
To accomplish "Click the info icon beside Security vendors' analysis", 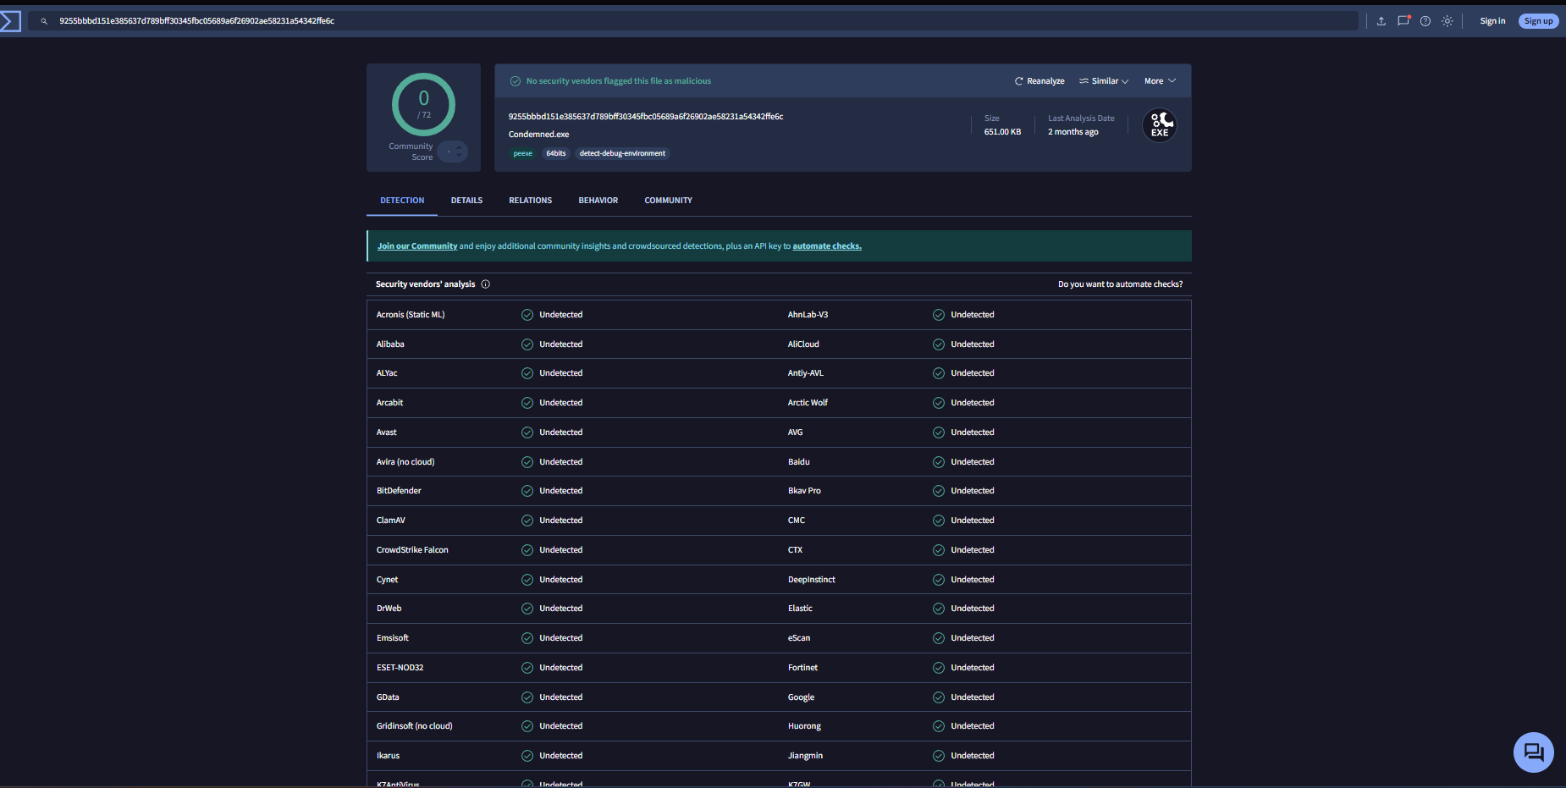I will (486, 284).
